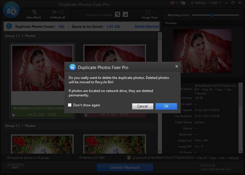Click the support@systweak.com email text
The image size is (245, 175).
pyautogui.click(x=216, y=169)
